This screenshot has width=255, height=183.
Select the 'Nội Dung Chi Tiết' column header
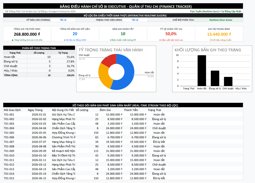pyautogui.click(x=63, y=110)
